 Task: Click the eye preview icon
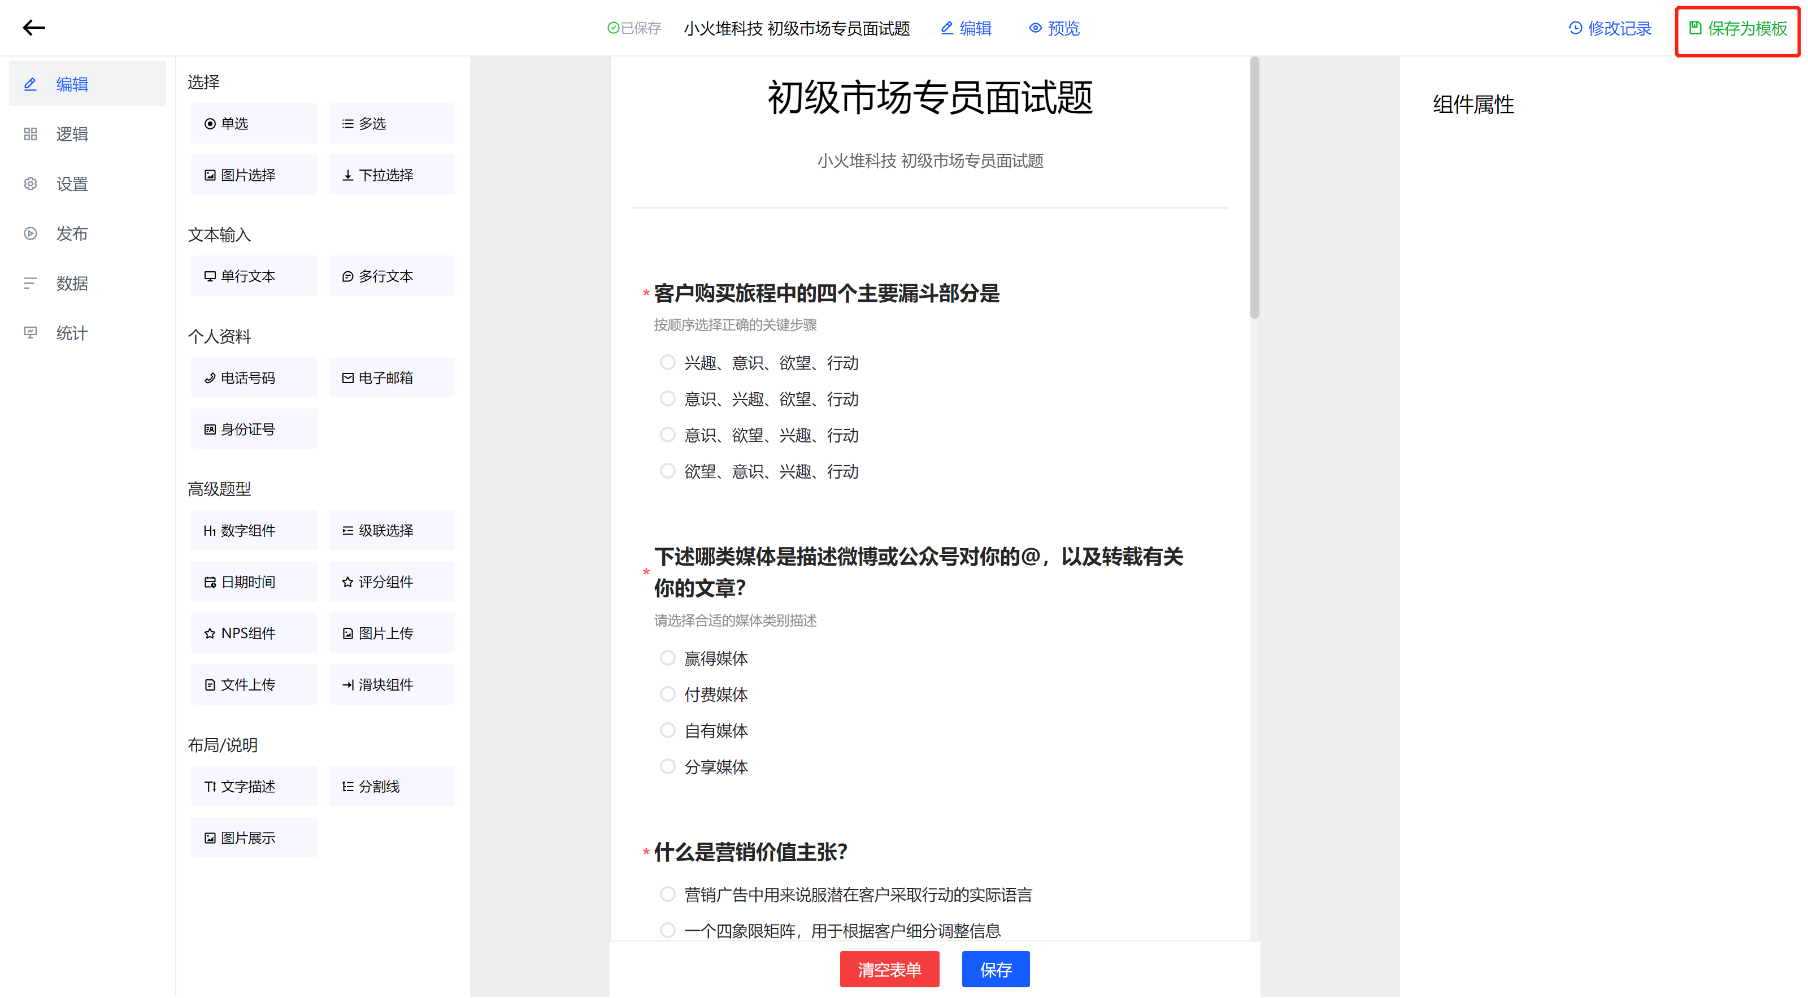[1035, 28]
